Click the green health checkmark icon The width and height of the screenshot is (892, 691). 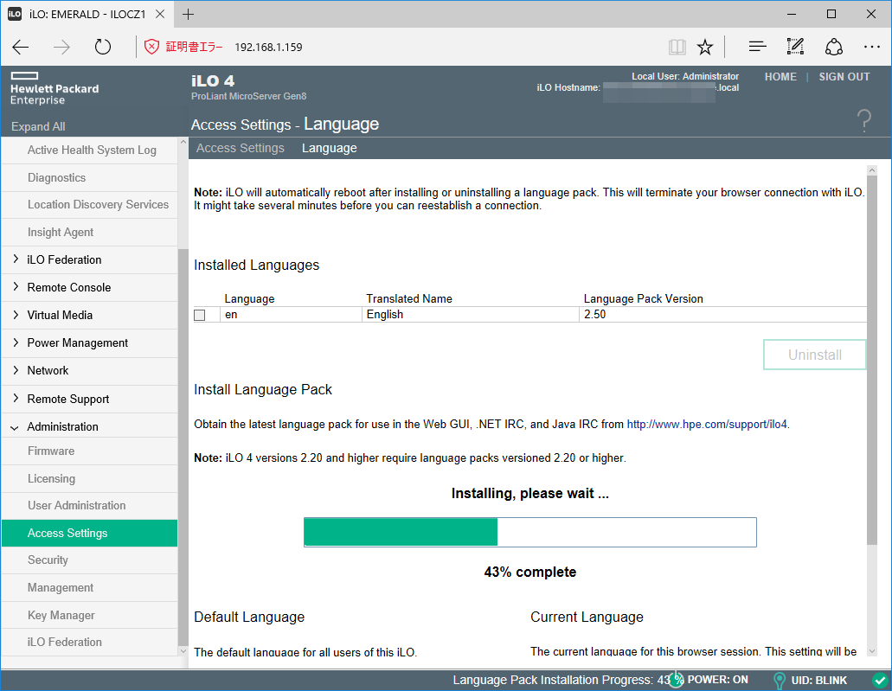coord(880,681)
